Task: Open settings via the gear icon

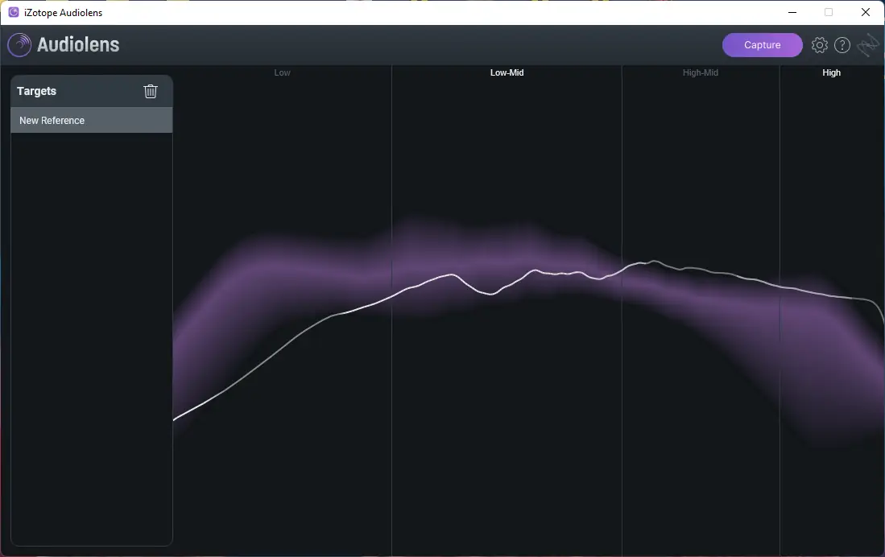Action: click(x=820, y=45)
